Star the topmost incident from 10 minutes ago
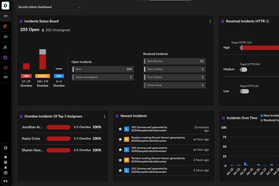 (x=120, y=129)
